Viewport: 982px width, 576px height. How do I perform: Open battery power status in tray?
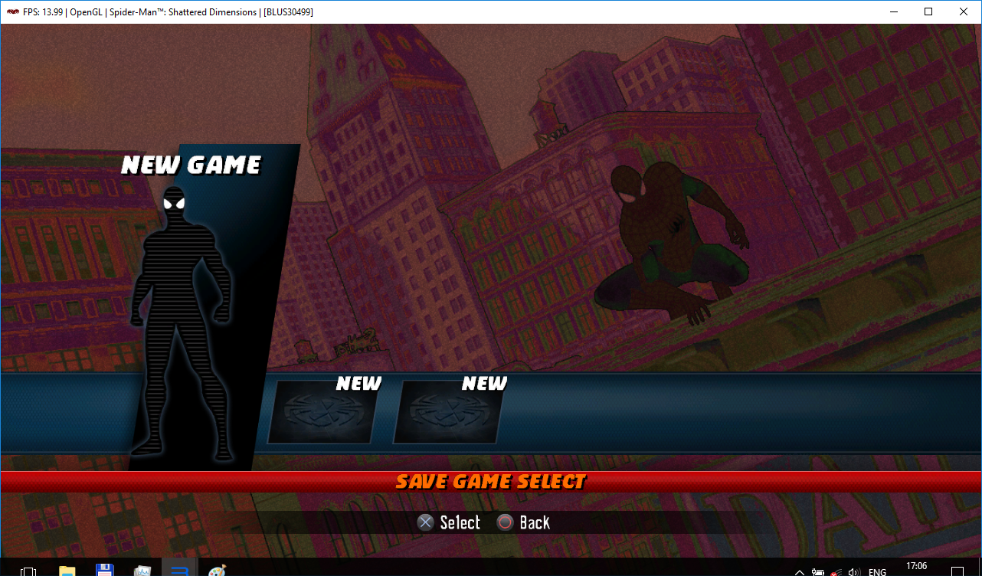coord(818,571)
